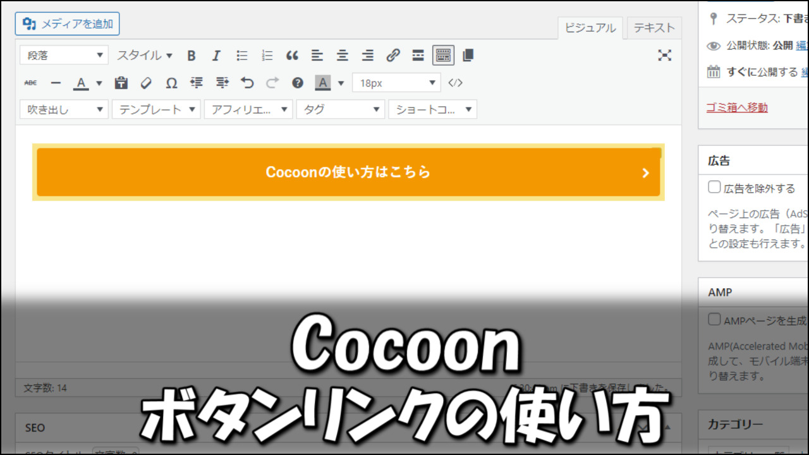Open the text color picker
The image size is (809, 455).
tap(80, 82)
